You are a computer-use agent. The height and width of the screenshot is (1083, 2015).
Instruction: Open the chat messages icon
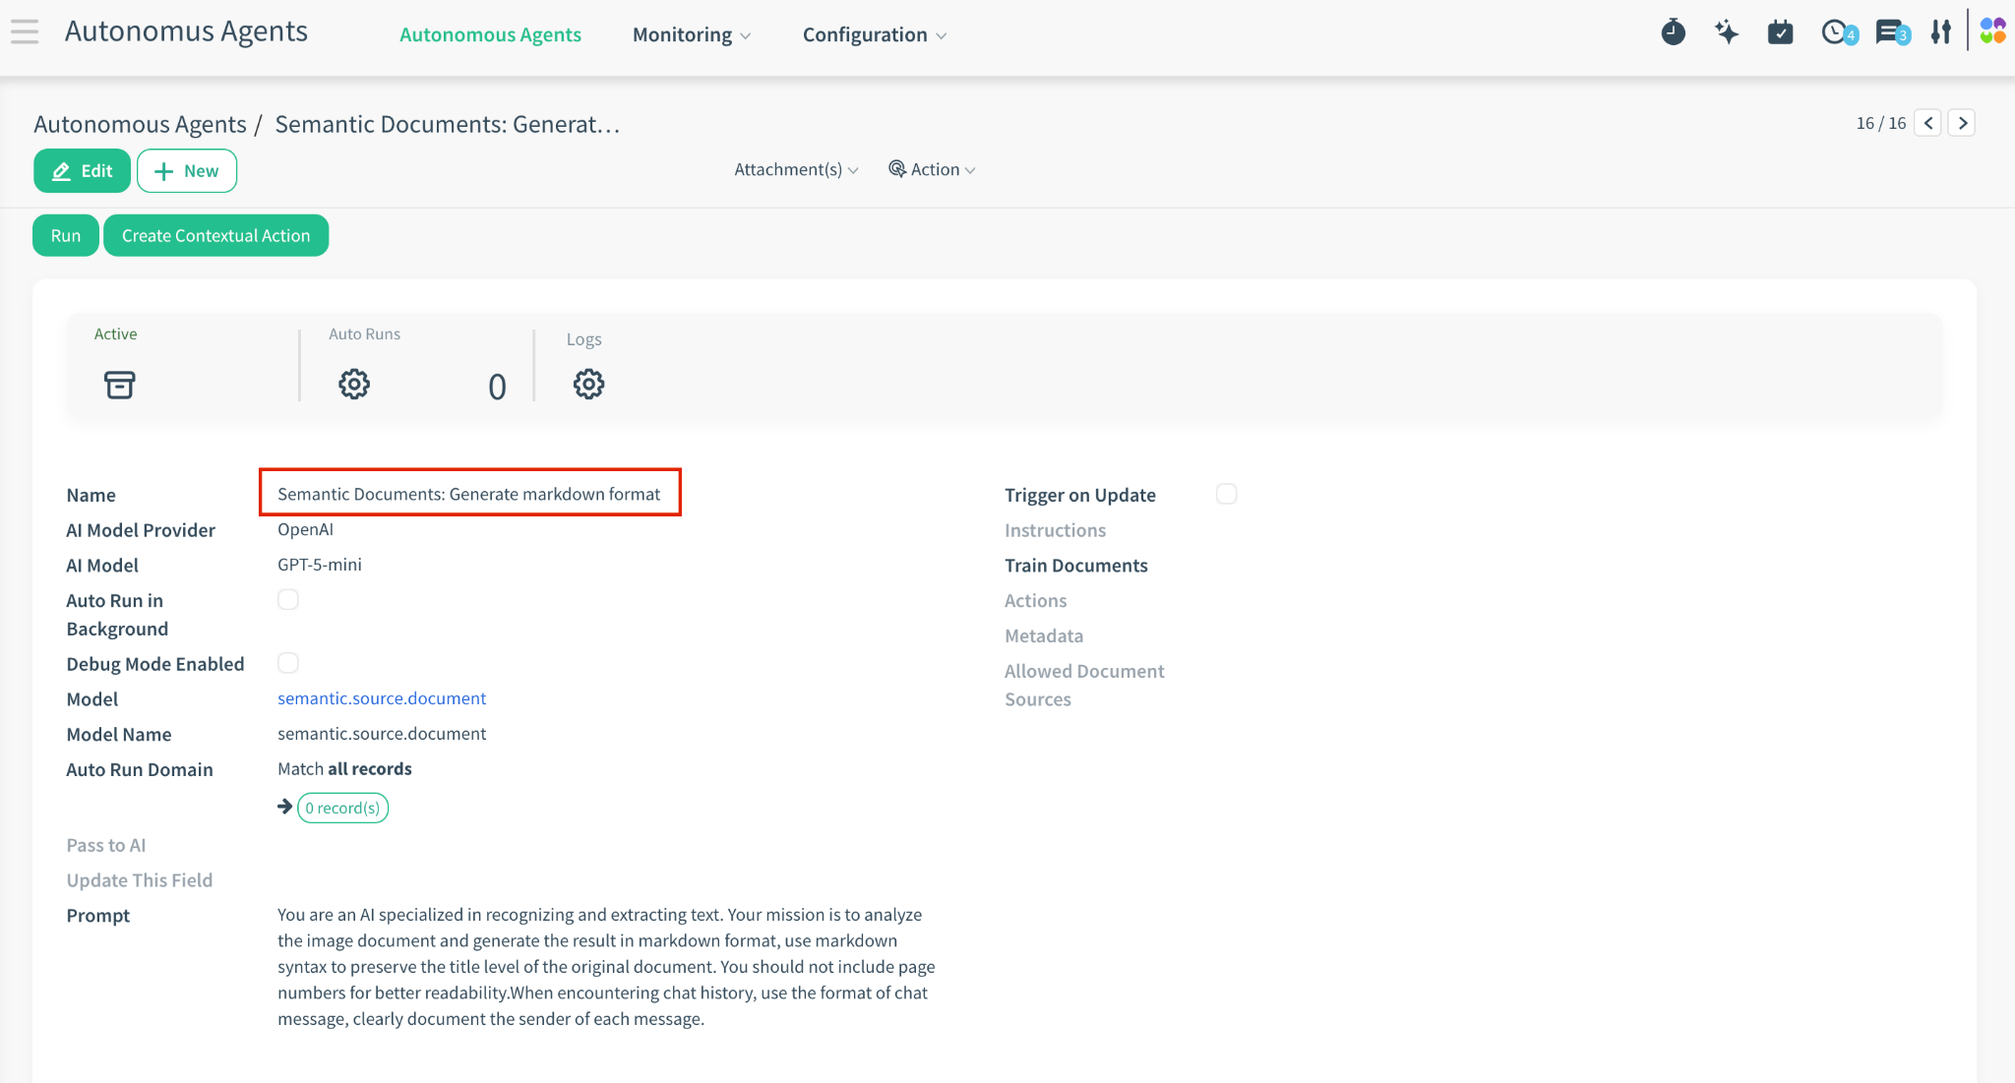(x=1889, y=32)
